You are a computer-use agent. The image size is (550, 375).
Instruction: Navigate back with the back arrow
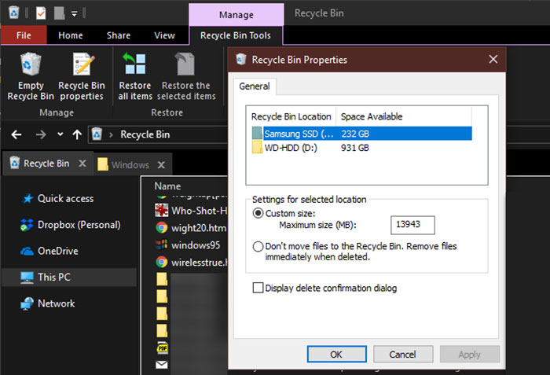coord(16,134)
